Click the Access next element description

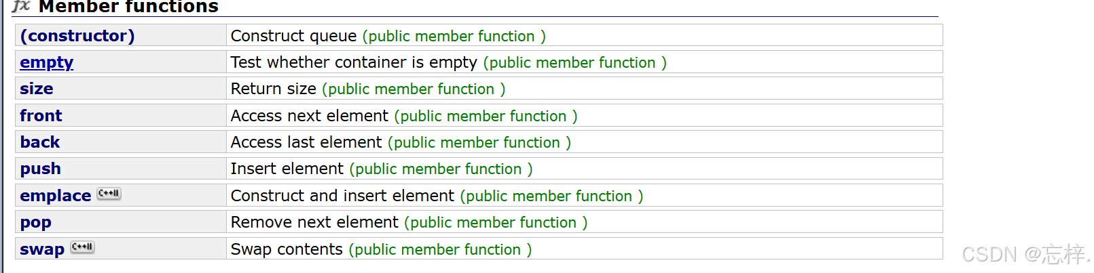(310, 116)
